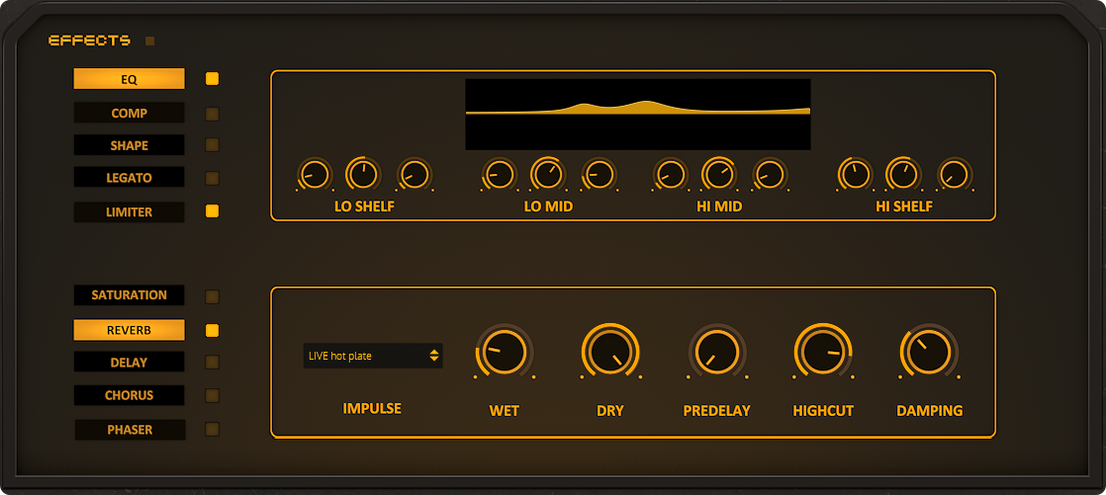This screenshot has width=1106, height=495.
Task: Click the reverb DAMPING knob
Action: click(929, 352)
